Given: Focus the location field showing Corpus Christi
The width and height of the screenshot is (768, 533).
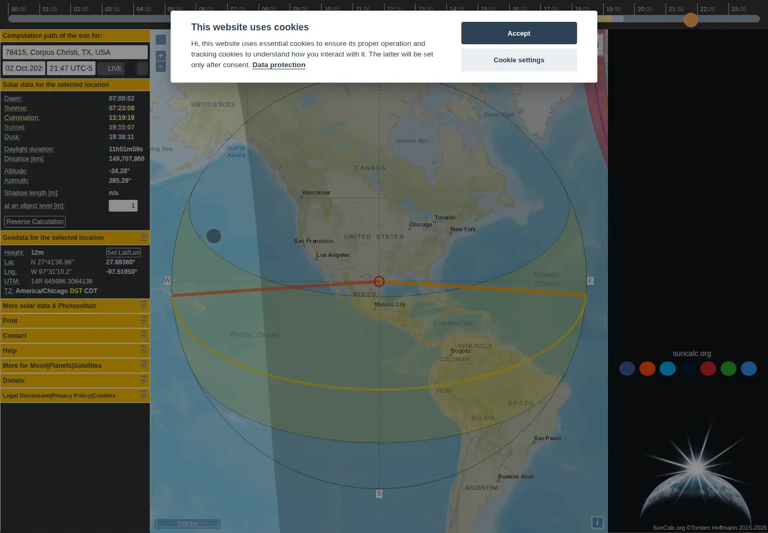Looking at the screenshot, I should point(75,52).
